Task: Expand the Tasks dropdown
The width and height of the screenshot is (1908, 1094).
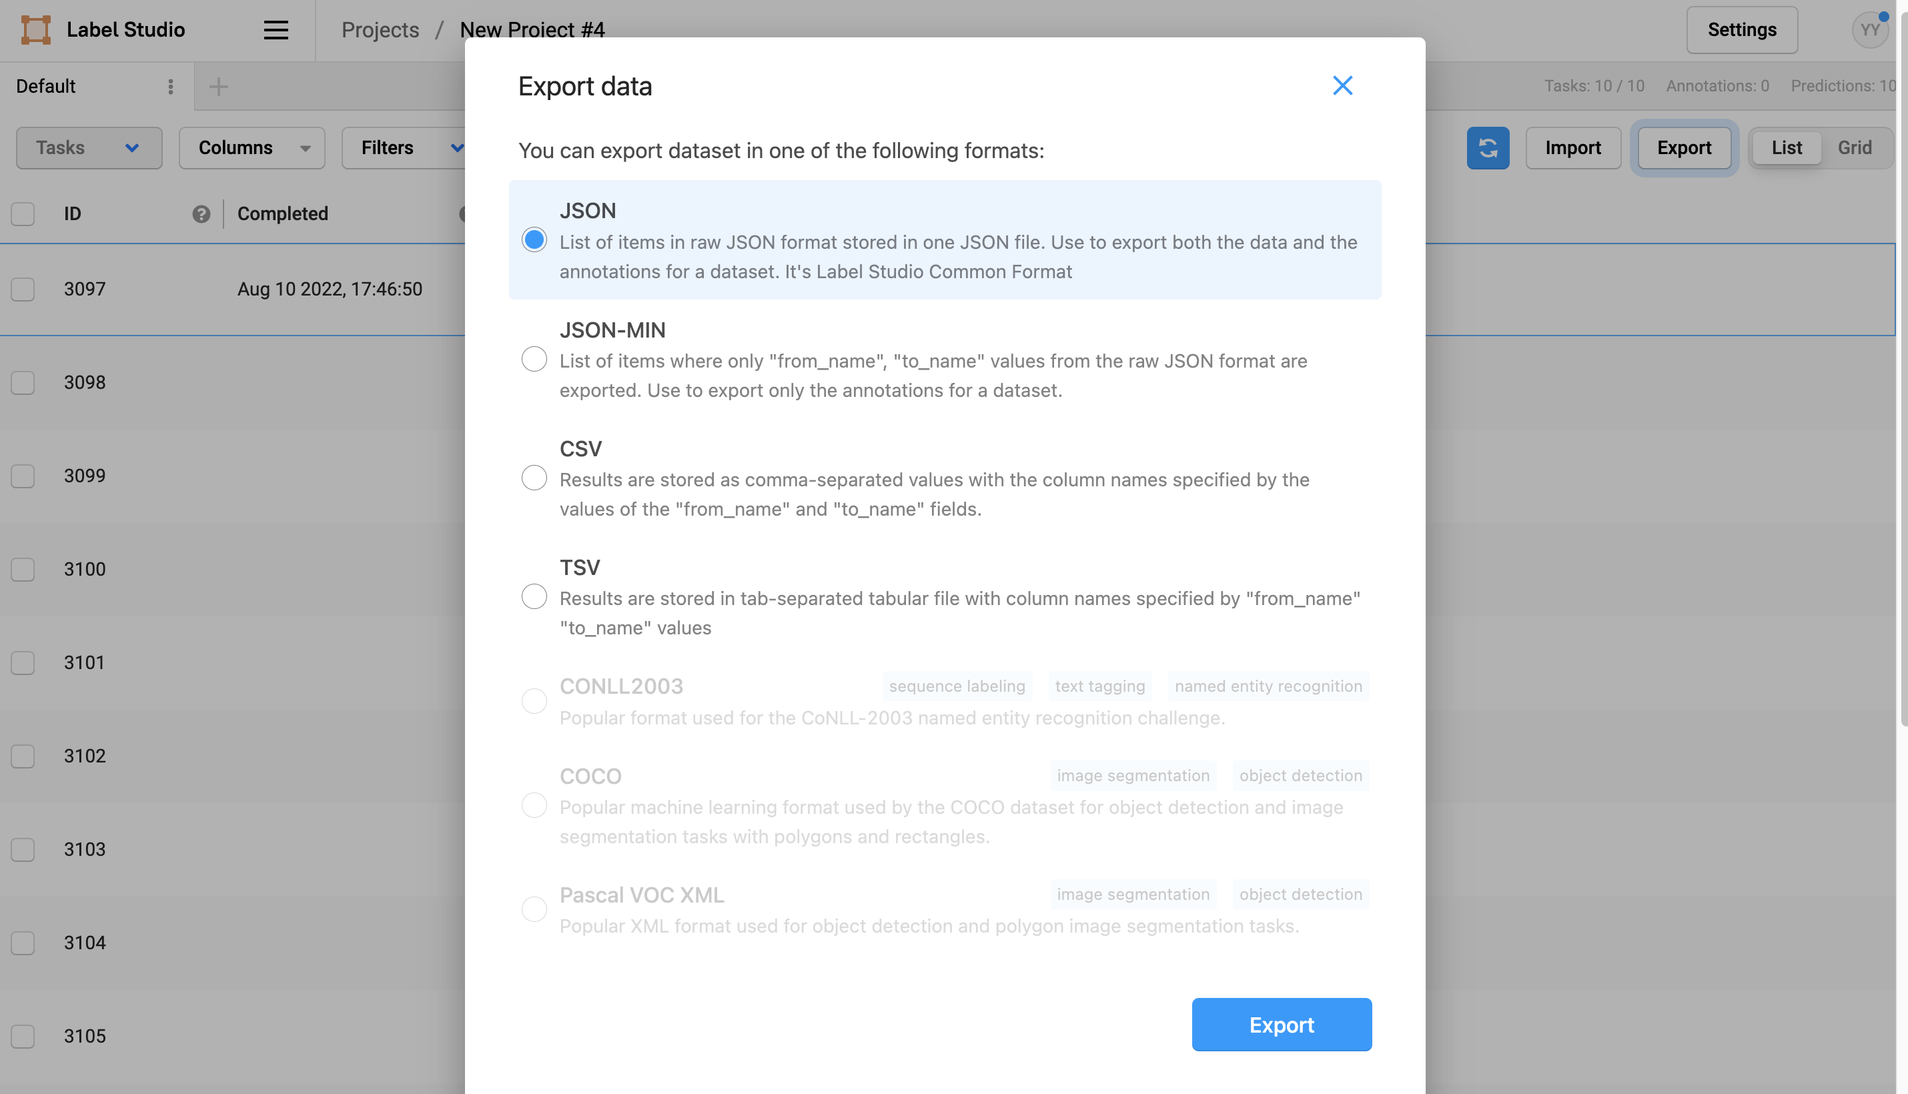Action: coord(89,148)
